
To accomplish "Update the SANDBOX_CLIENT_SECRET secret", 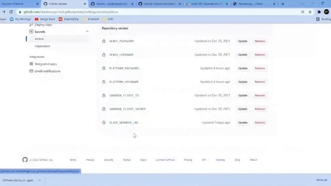I will [243, 109].
